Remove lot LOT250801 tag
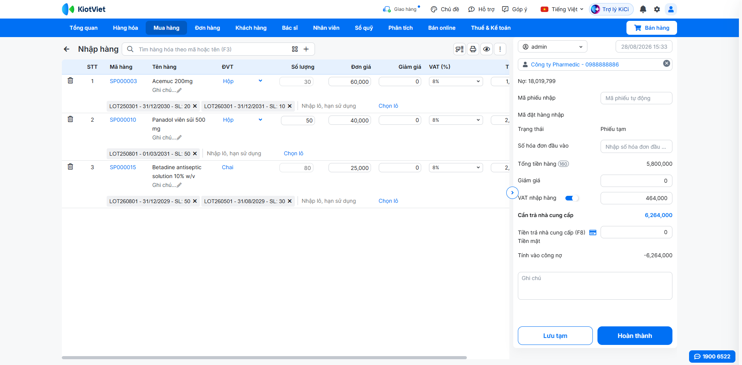742x365 pixels. point(195,154)
